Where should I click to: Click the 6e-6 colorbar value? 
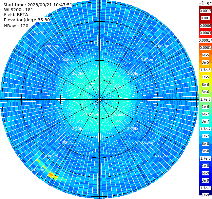pos(205,85)
